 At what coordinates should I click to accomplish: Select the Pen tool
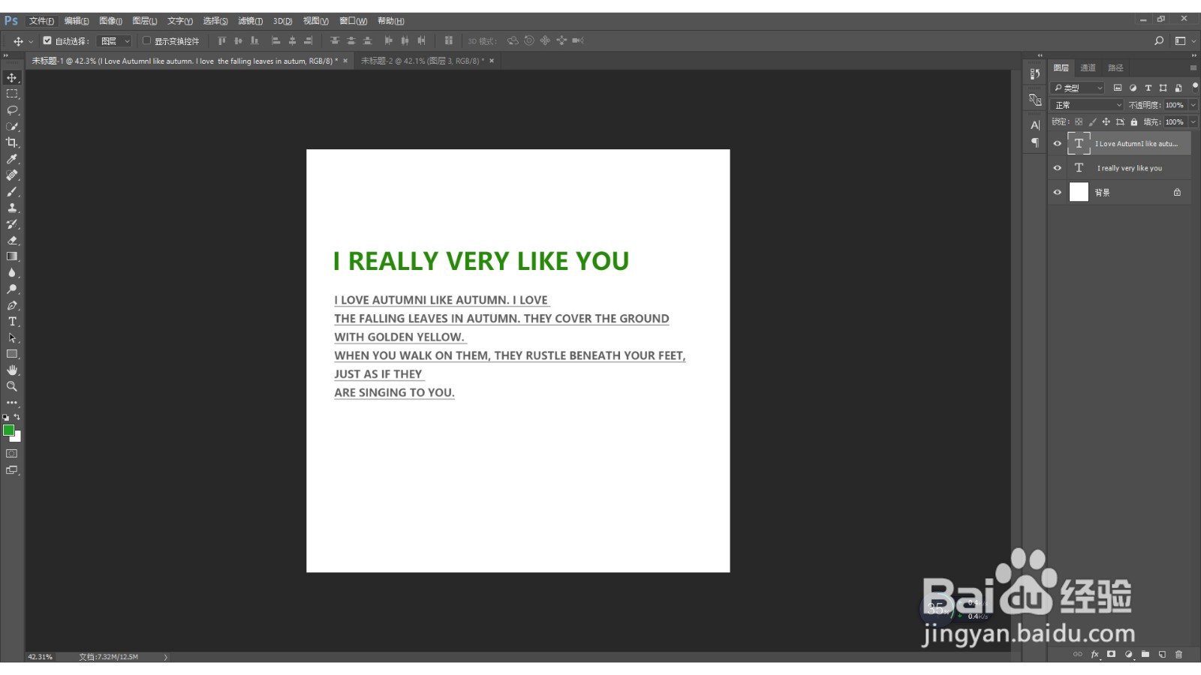tap(12, 305)
